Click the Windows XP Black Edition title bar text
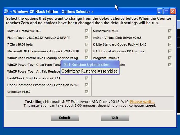This screenshot has height=135, width=180. (x=52, y=12)
